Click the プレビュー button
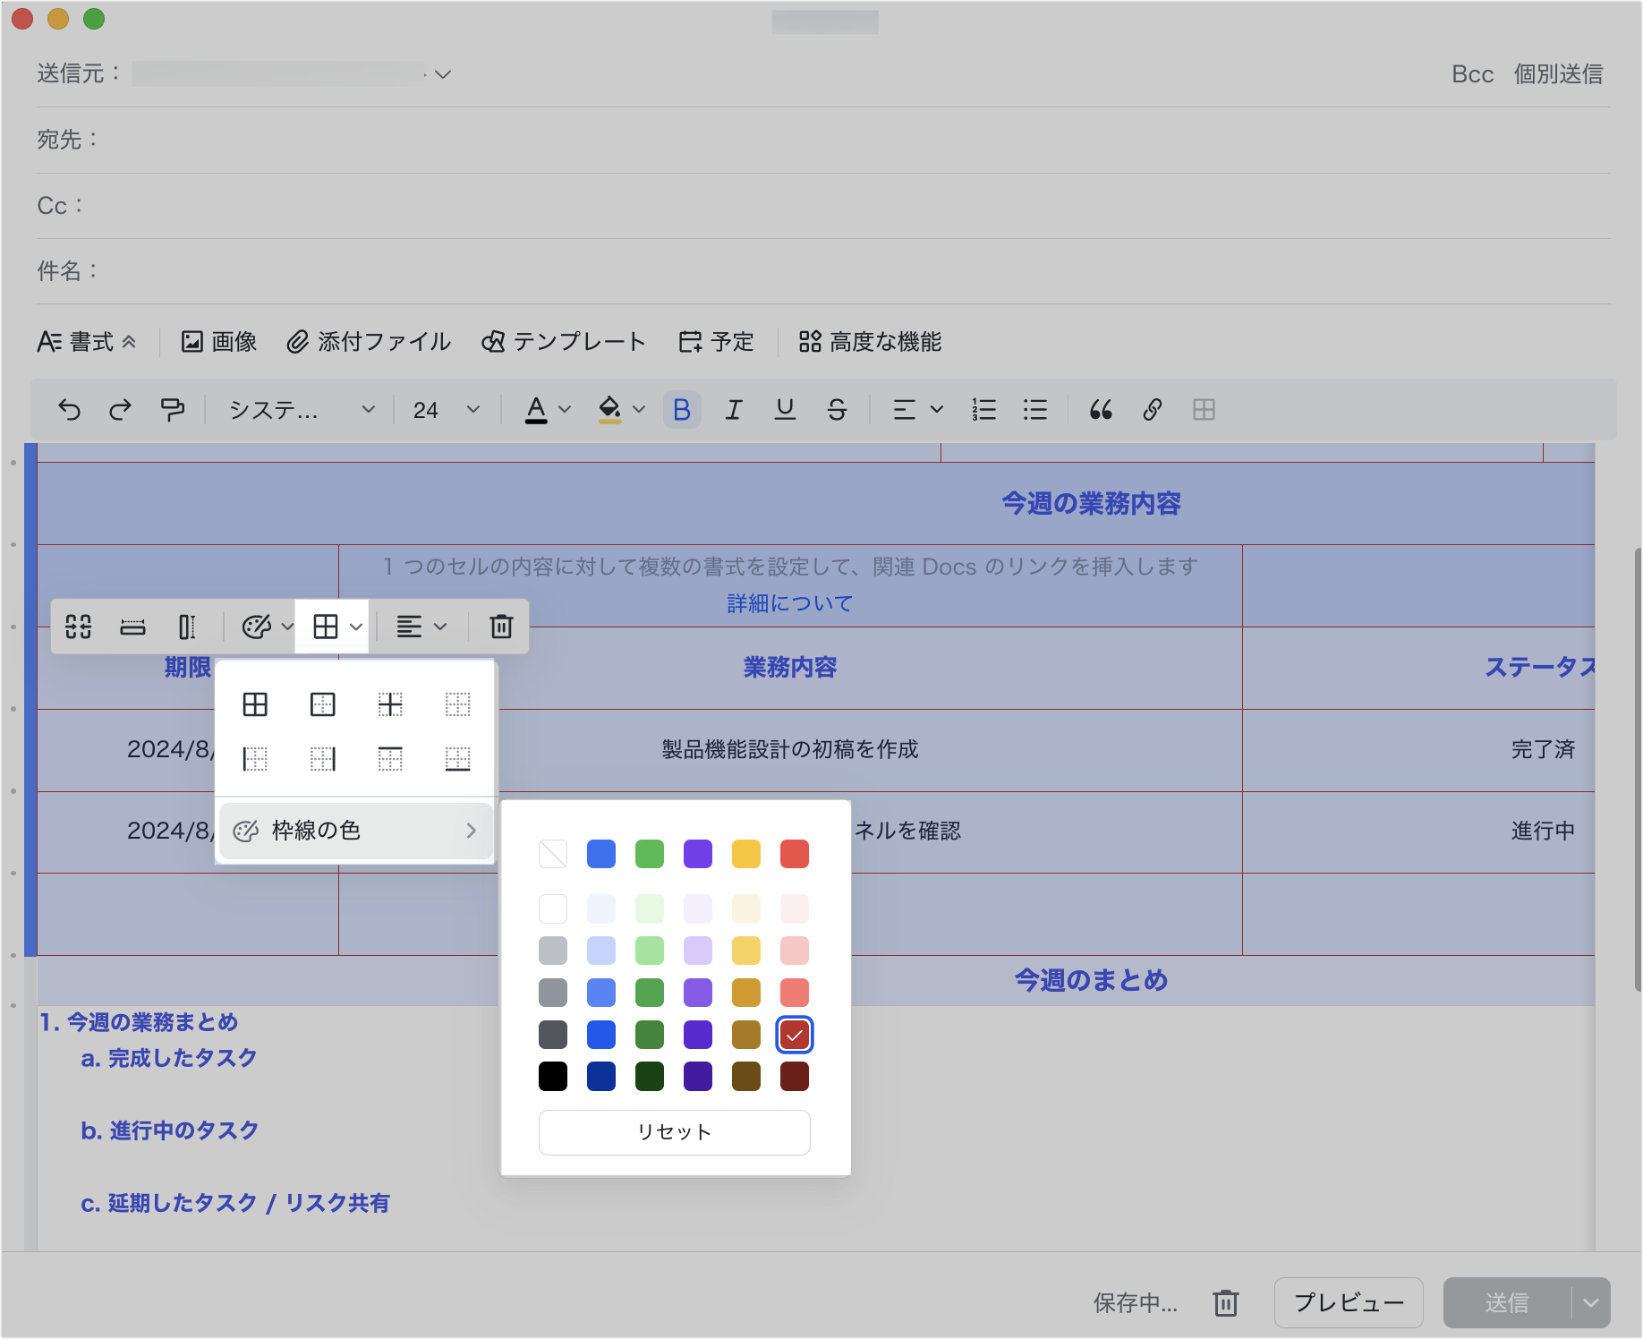The height and width of the screenshot is (1339, 1643). coord(1349,1302)
